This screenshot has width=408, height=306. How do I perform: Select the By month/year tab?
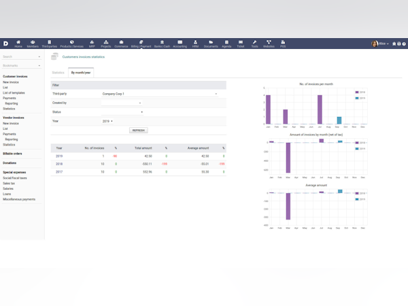point(81,73)
